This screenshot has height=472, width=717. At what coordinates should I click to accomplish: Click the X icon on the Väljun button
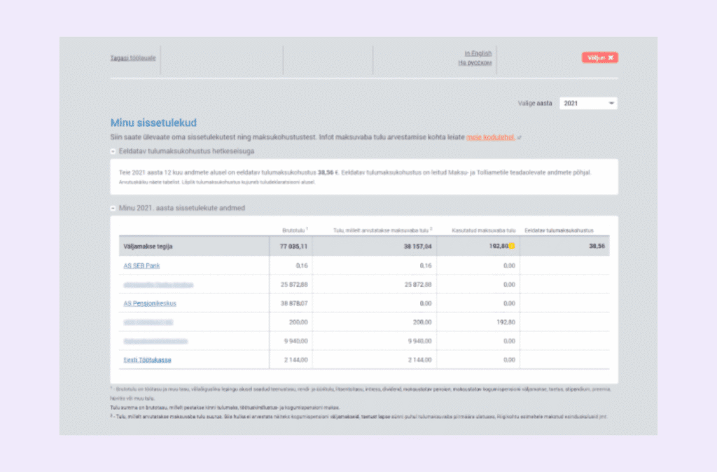[x=611, y=57]
